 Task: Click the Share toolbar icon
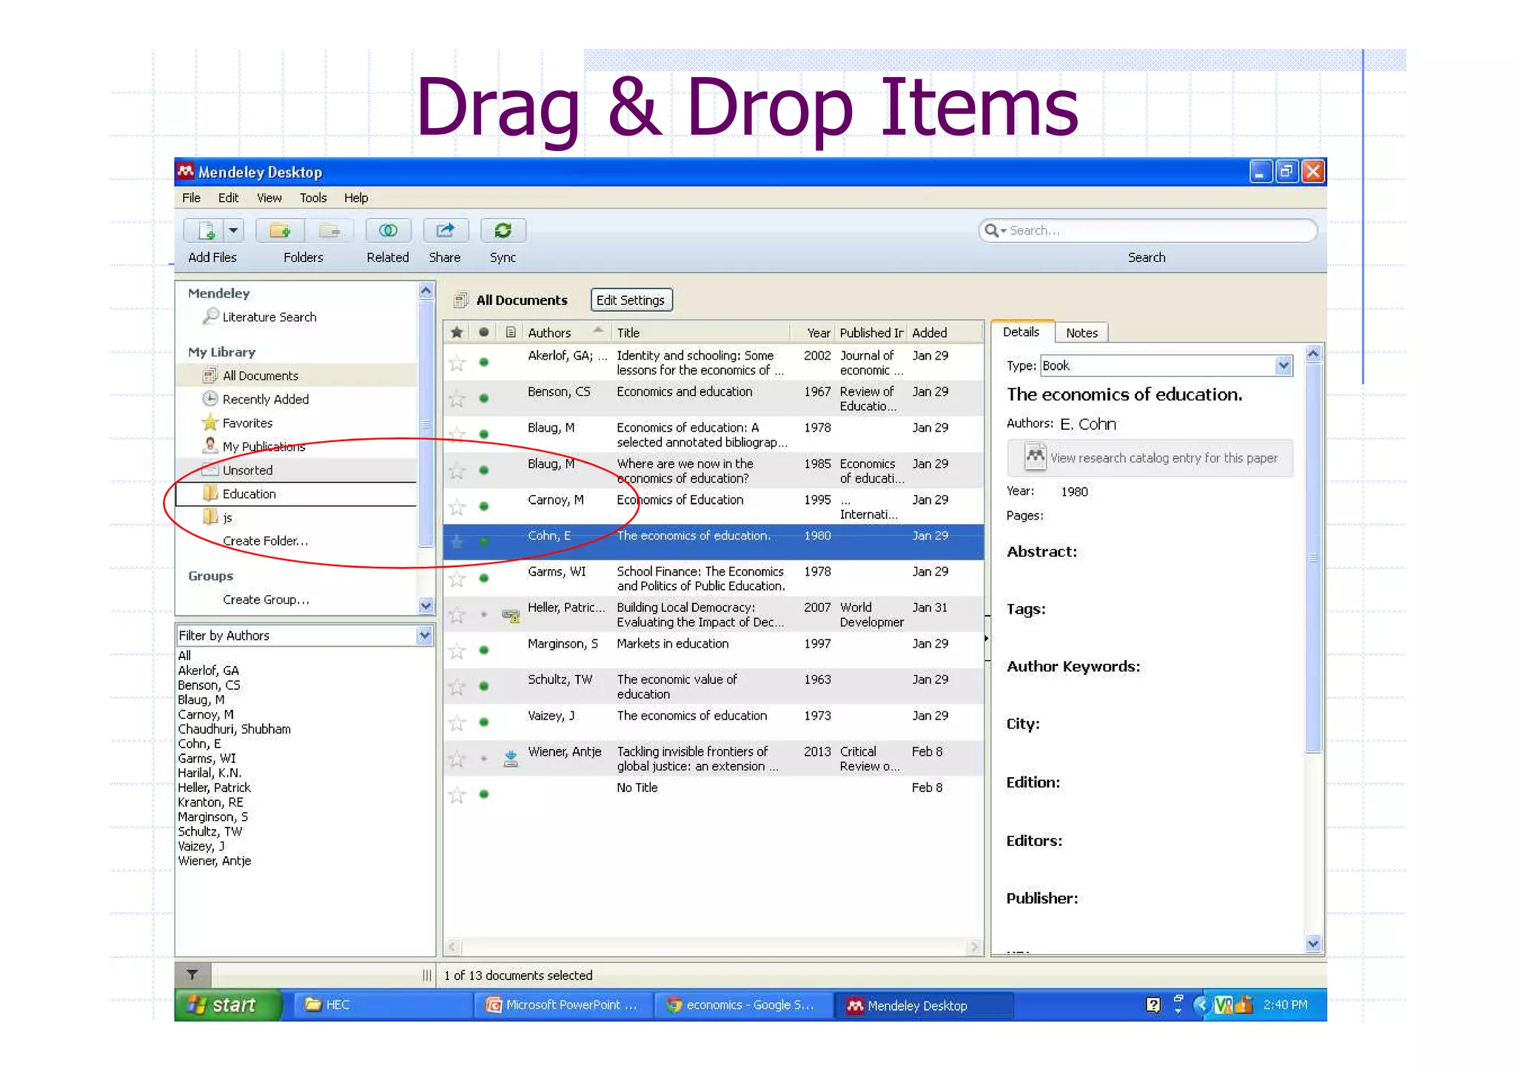[x=445, y=231]
